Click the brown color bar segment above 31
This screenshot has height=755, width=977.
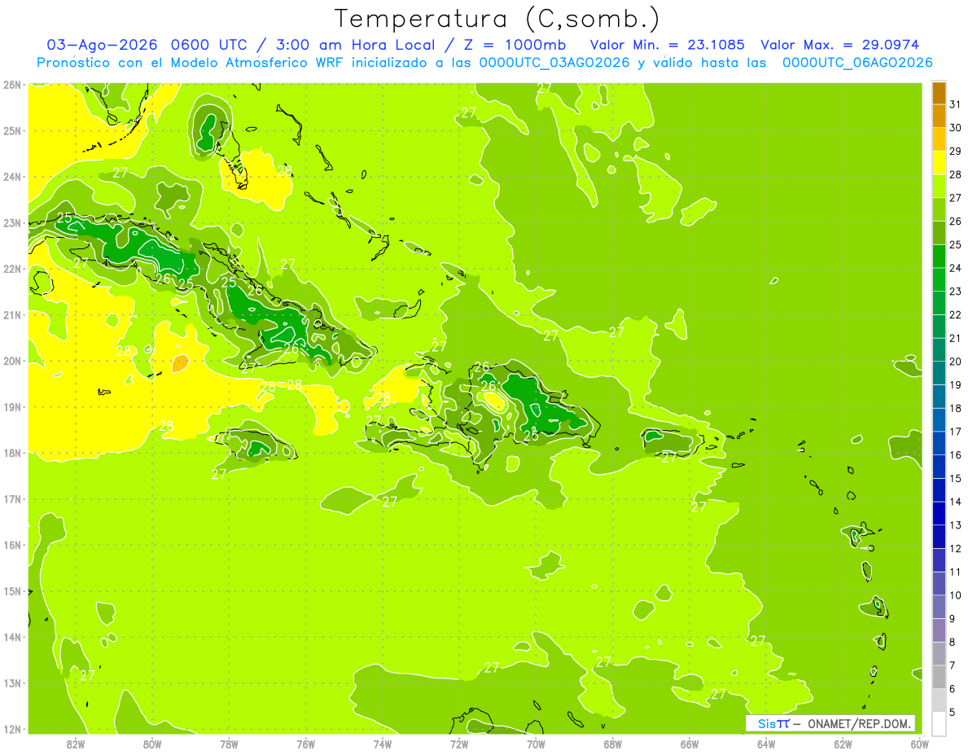pyautogui.click(x=939, y=93)
